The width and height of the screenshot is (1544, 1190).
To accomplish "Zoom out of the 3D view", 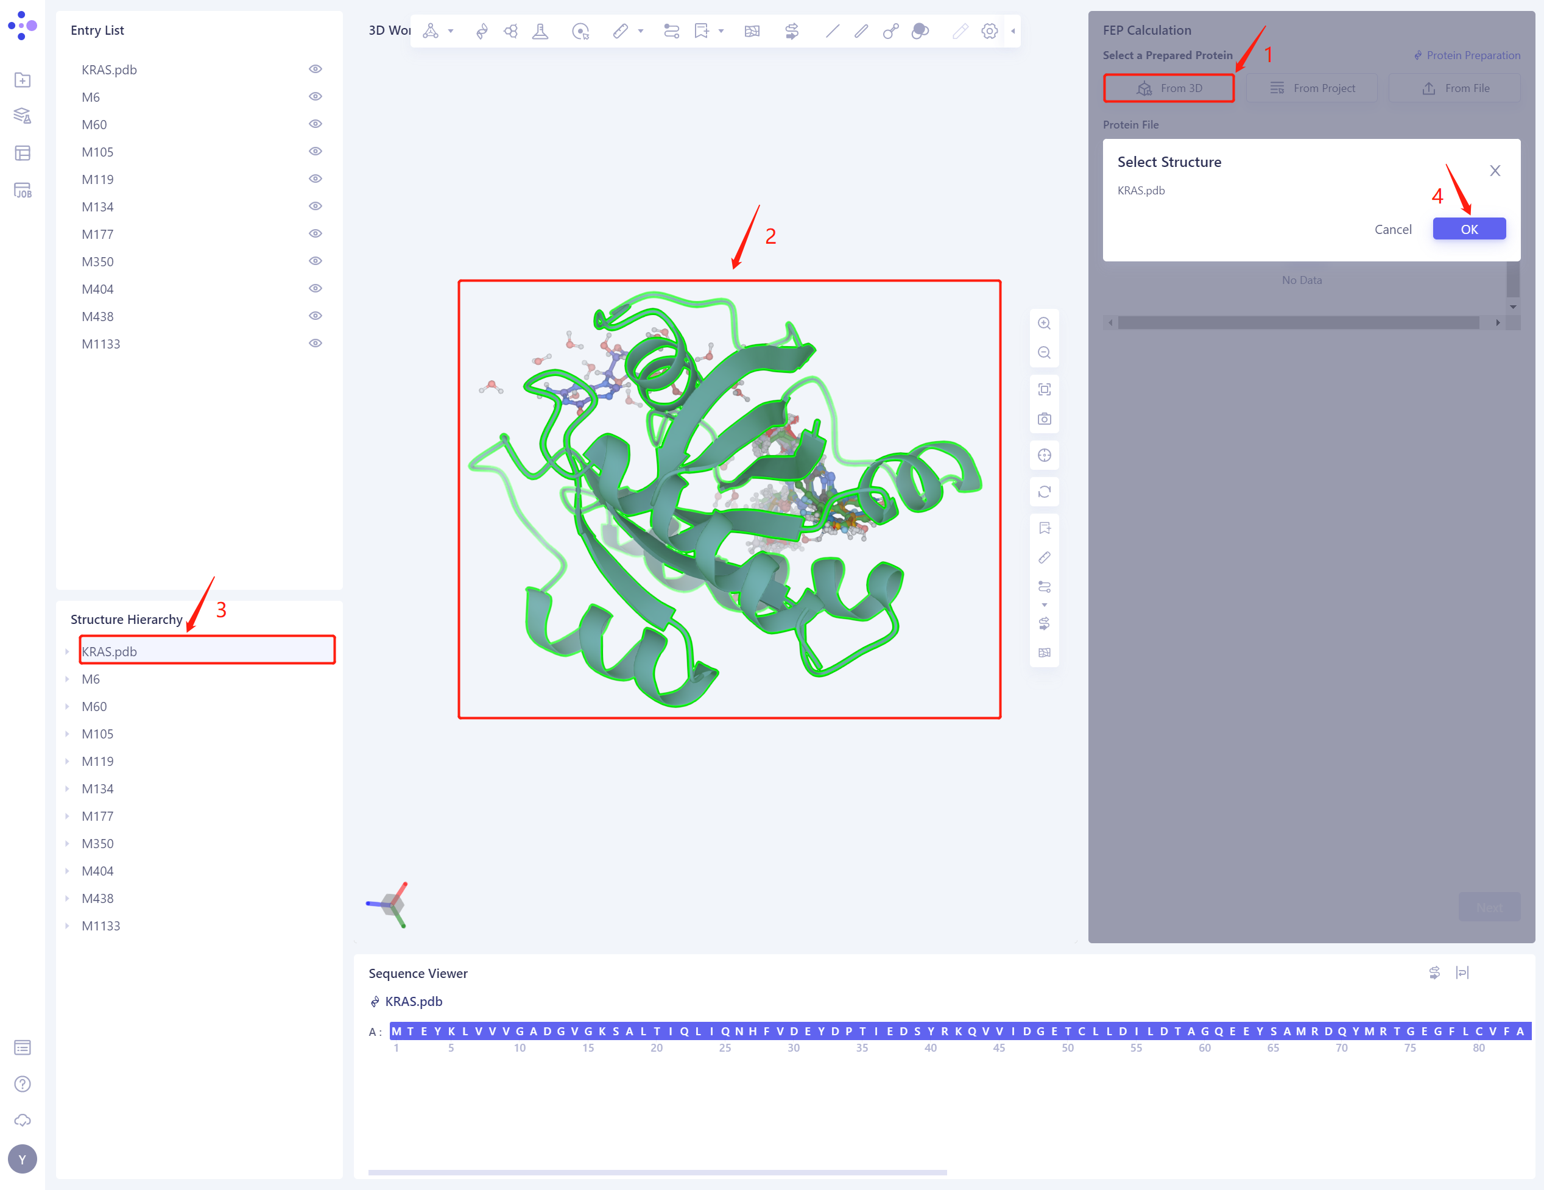I will coord(1044,353).
